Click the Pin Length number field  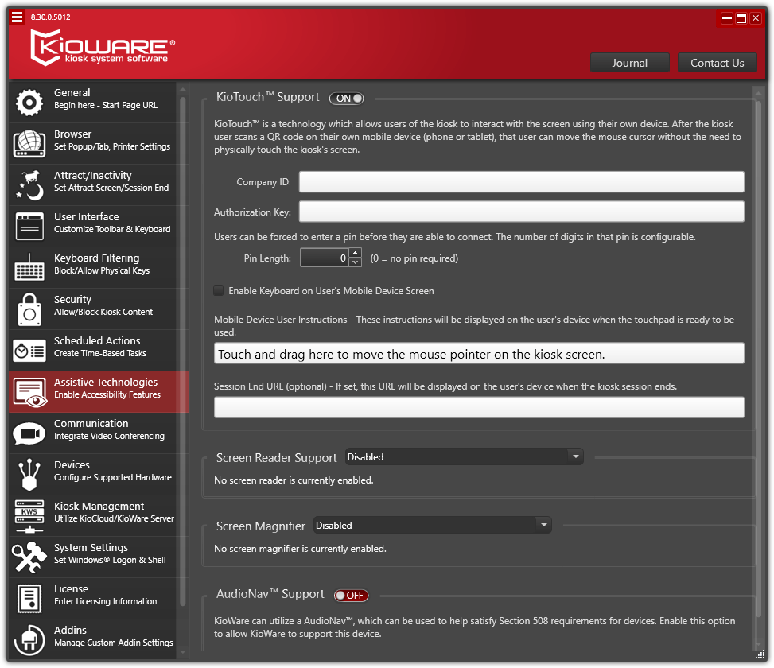click(325, 258)
